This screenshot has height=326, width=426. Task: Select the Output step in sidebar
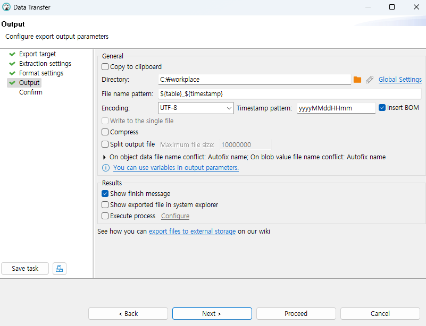tap(29, 83)
